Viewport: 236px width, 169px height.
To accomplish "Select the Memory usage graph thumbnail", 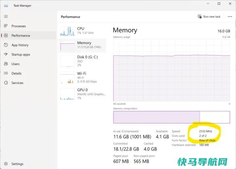I will (68, 46).
